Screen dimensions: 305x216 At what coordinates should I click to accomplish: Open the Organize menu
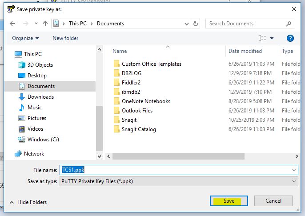coord(25,38)
